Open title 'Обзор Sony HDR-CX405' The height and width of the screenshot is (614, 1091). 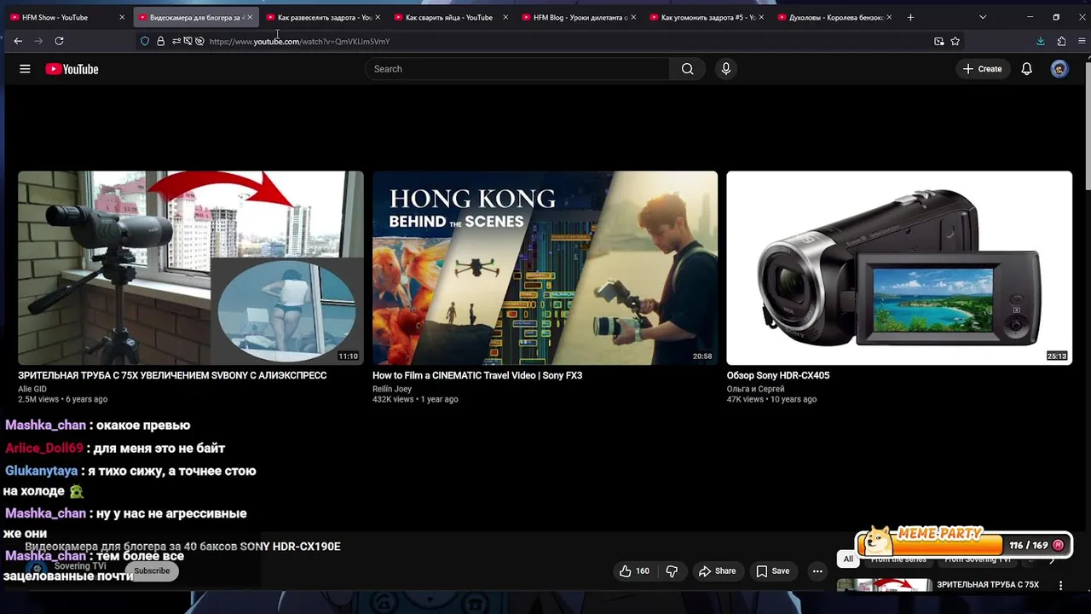click(778, 375)
